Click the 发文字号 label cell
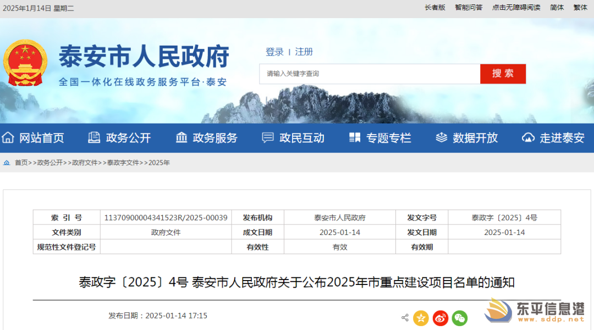The image size is (594, 330). [x=422, y=218]
